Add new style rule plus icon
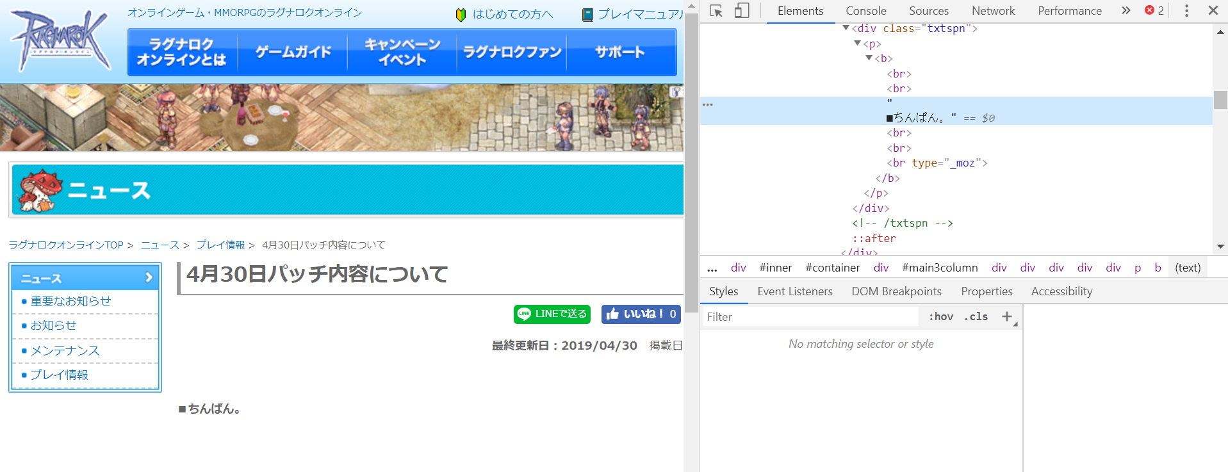 tap(1007, 316)
